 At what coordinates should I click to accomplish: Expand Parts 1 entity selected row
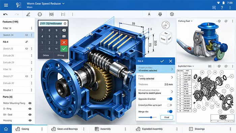[155, 77]
